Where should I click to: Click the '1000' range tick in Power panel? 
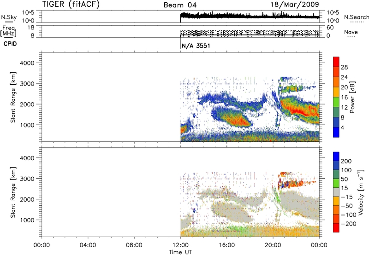[27, 125]
